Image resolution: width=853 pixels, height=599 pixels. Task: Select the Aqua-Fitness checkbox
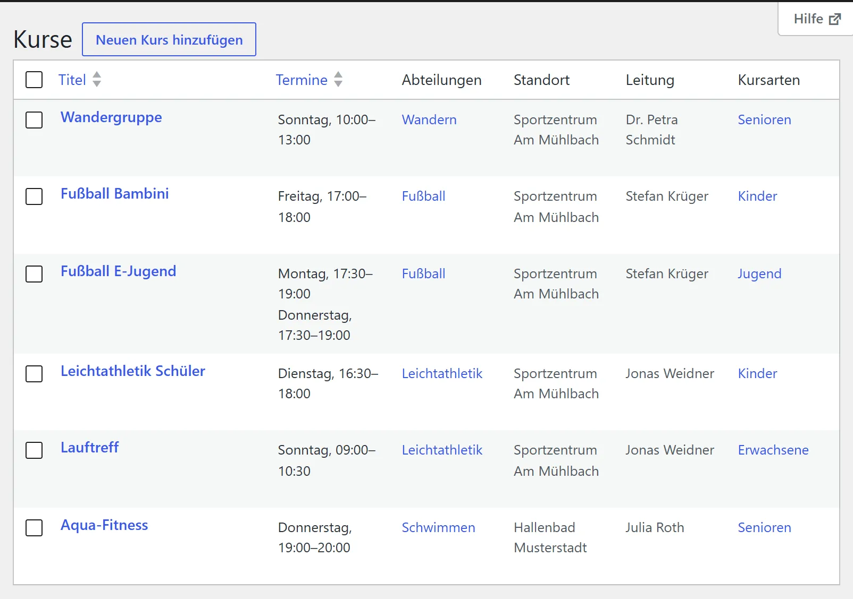pos(34,528)
